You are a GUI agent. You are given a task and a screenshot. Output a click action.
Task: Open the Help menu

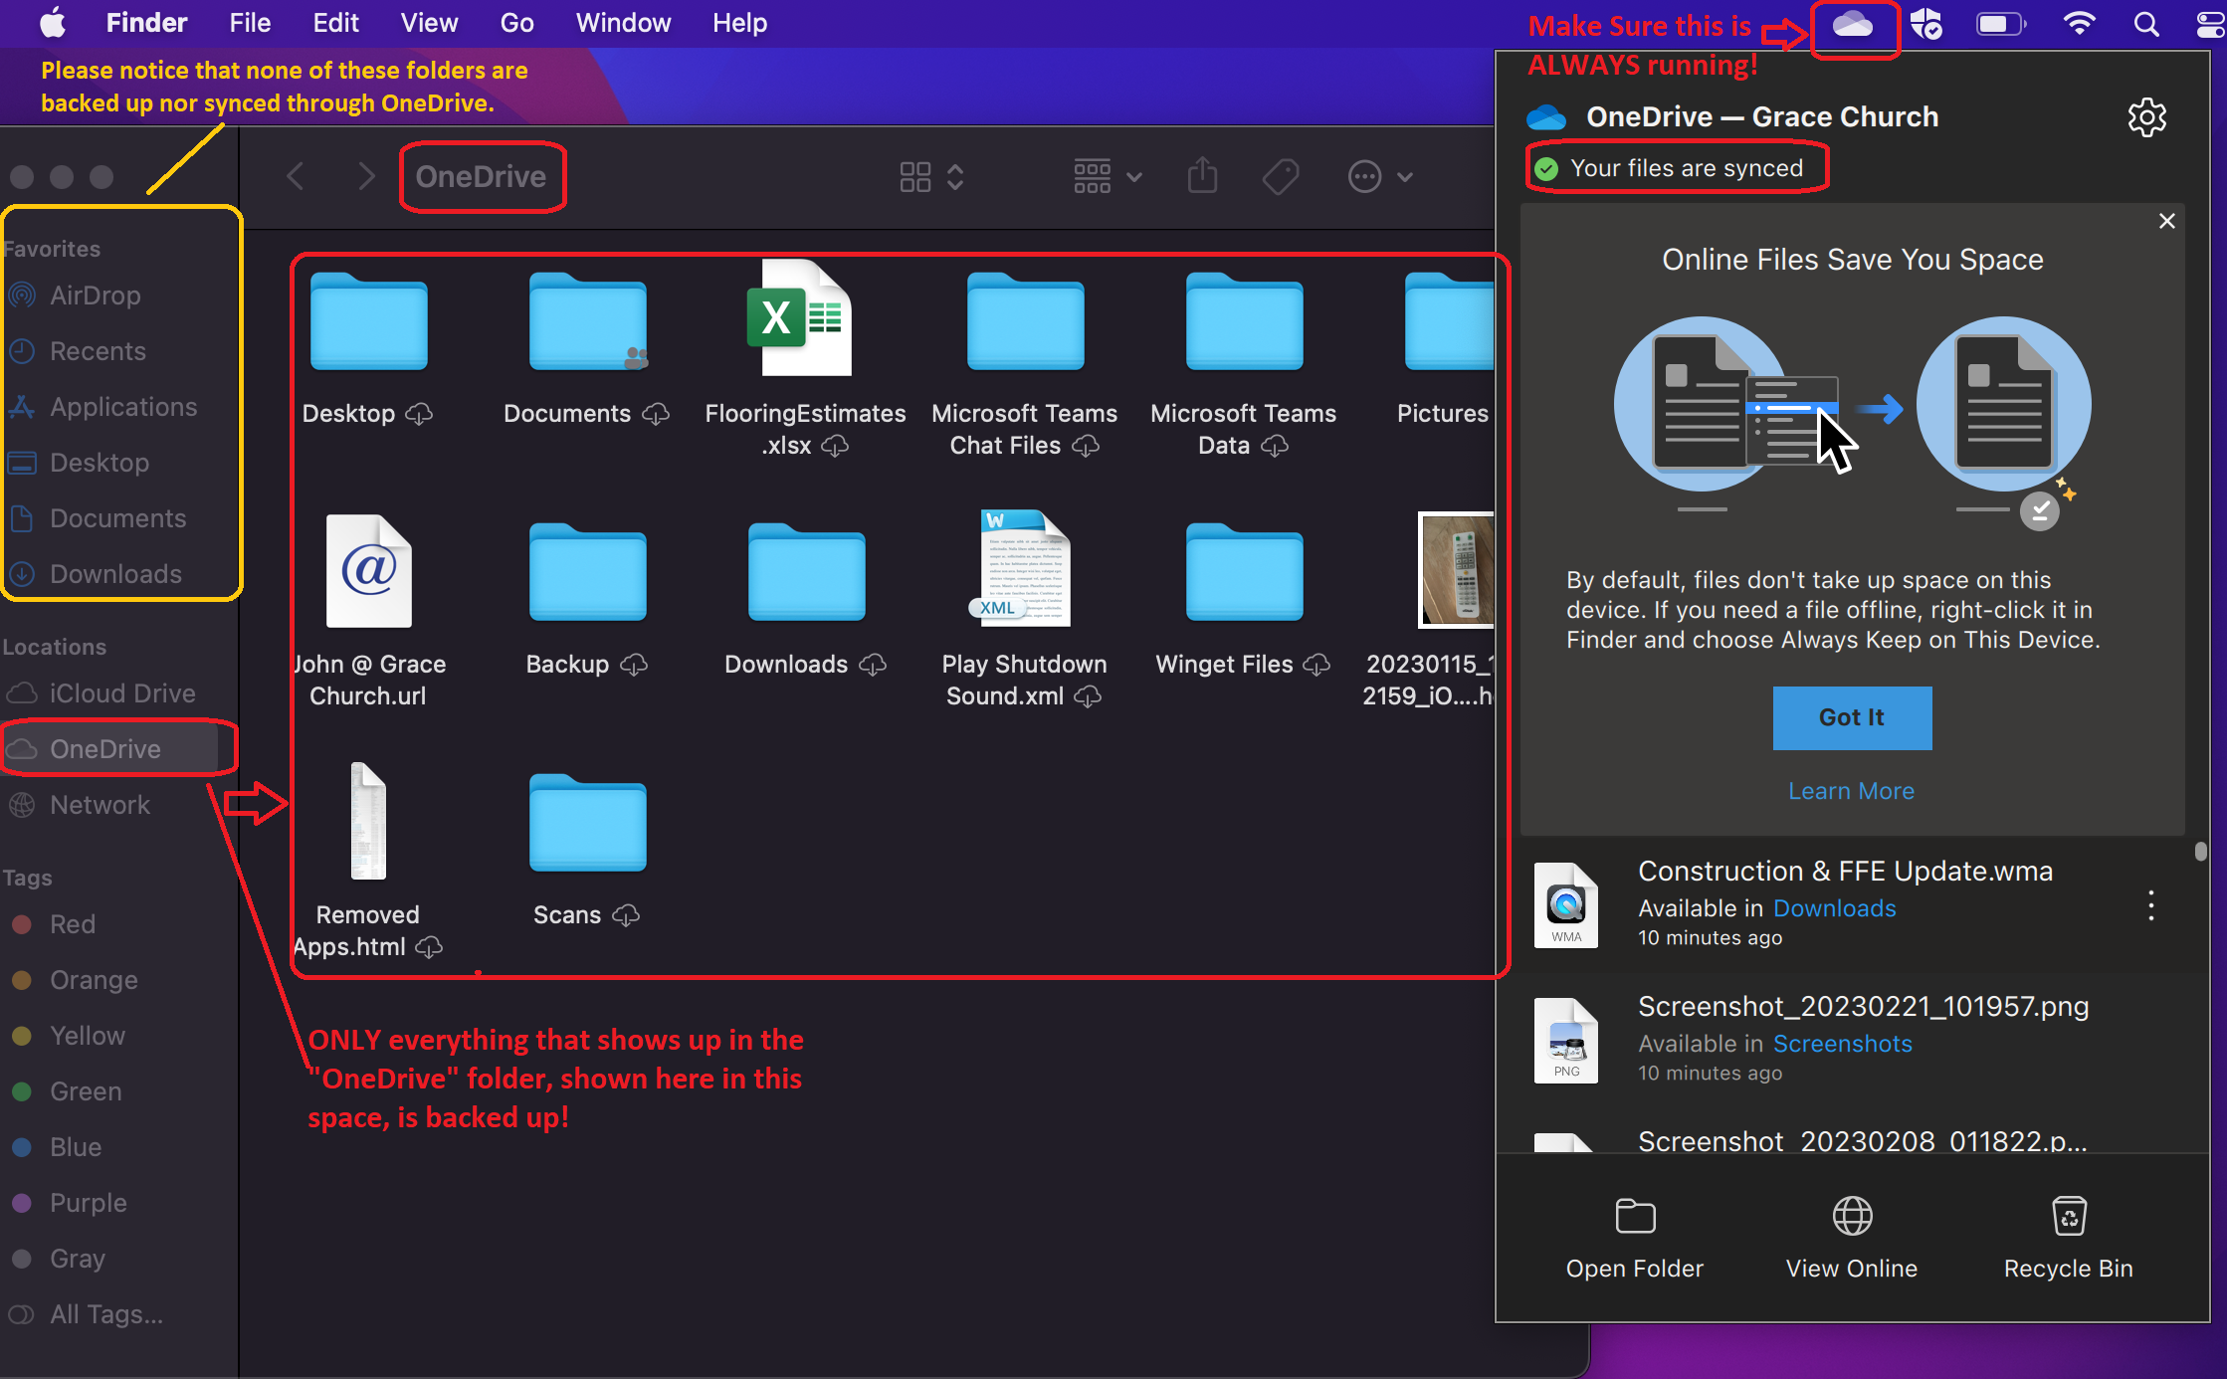(739, 23)
